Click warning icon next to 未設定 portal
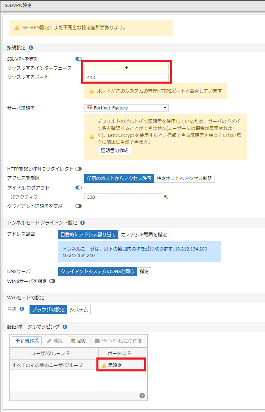 point(104,365)
